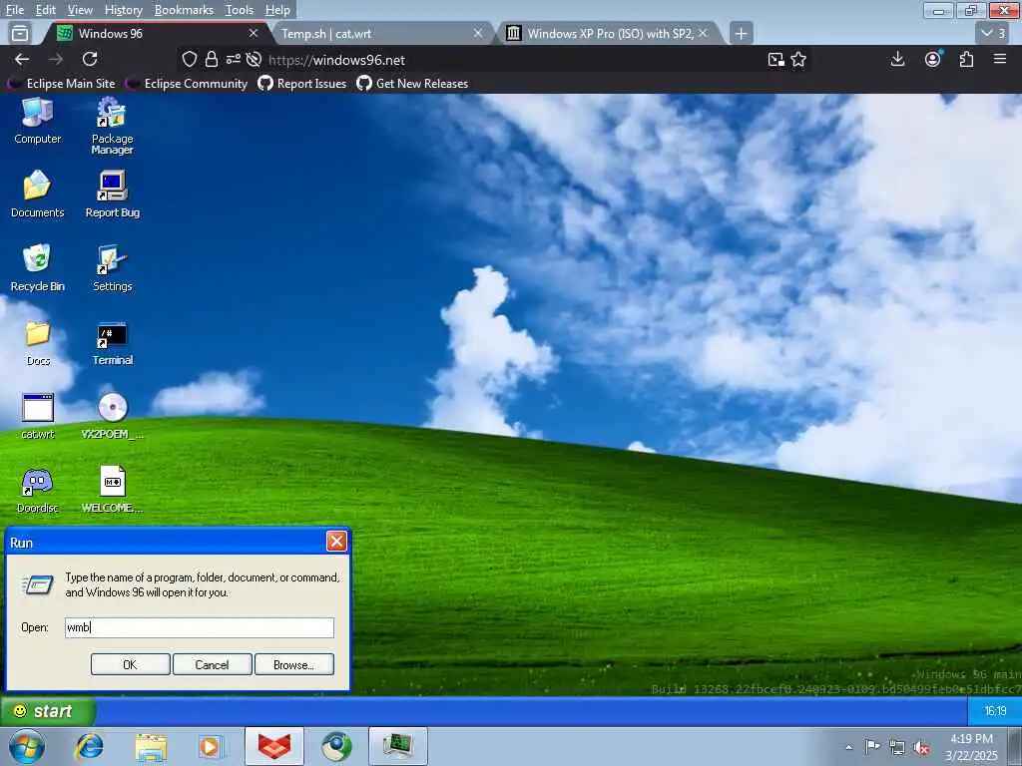This screenshot has height=766, width=1022.
Task: Close the Temp.sh cat.wrt tab
Action: pyautogui.click(x=478, y=33)
